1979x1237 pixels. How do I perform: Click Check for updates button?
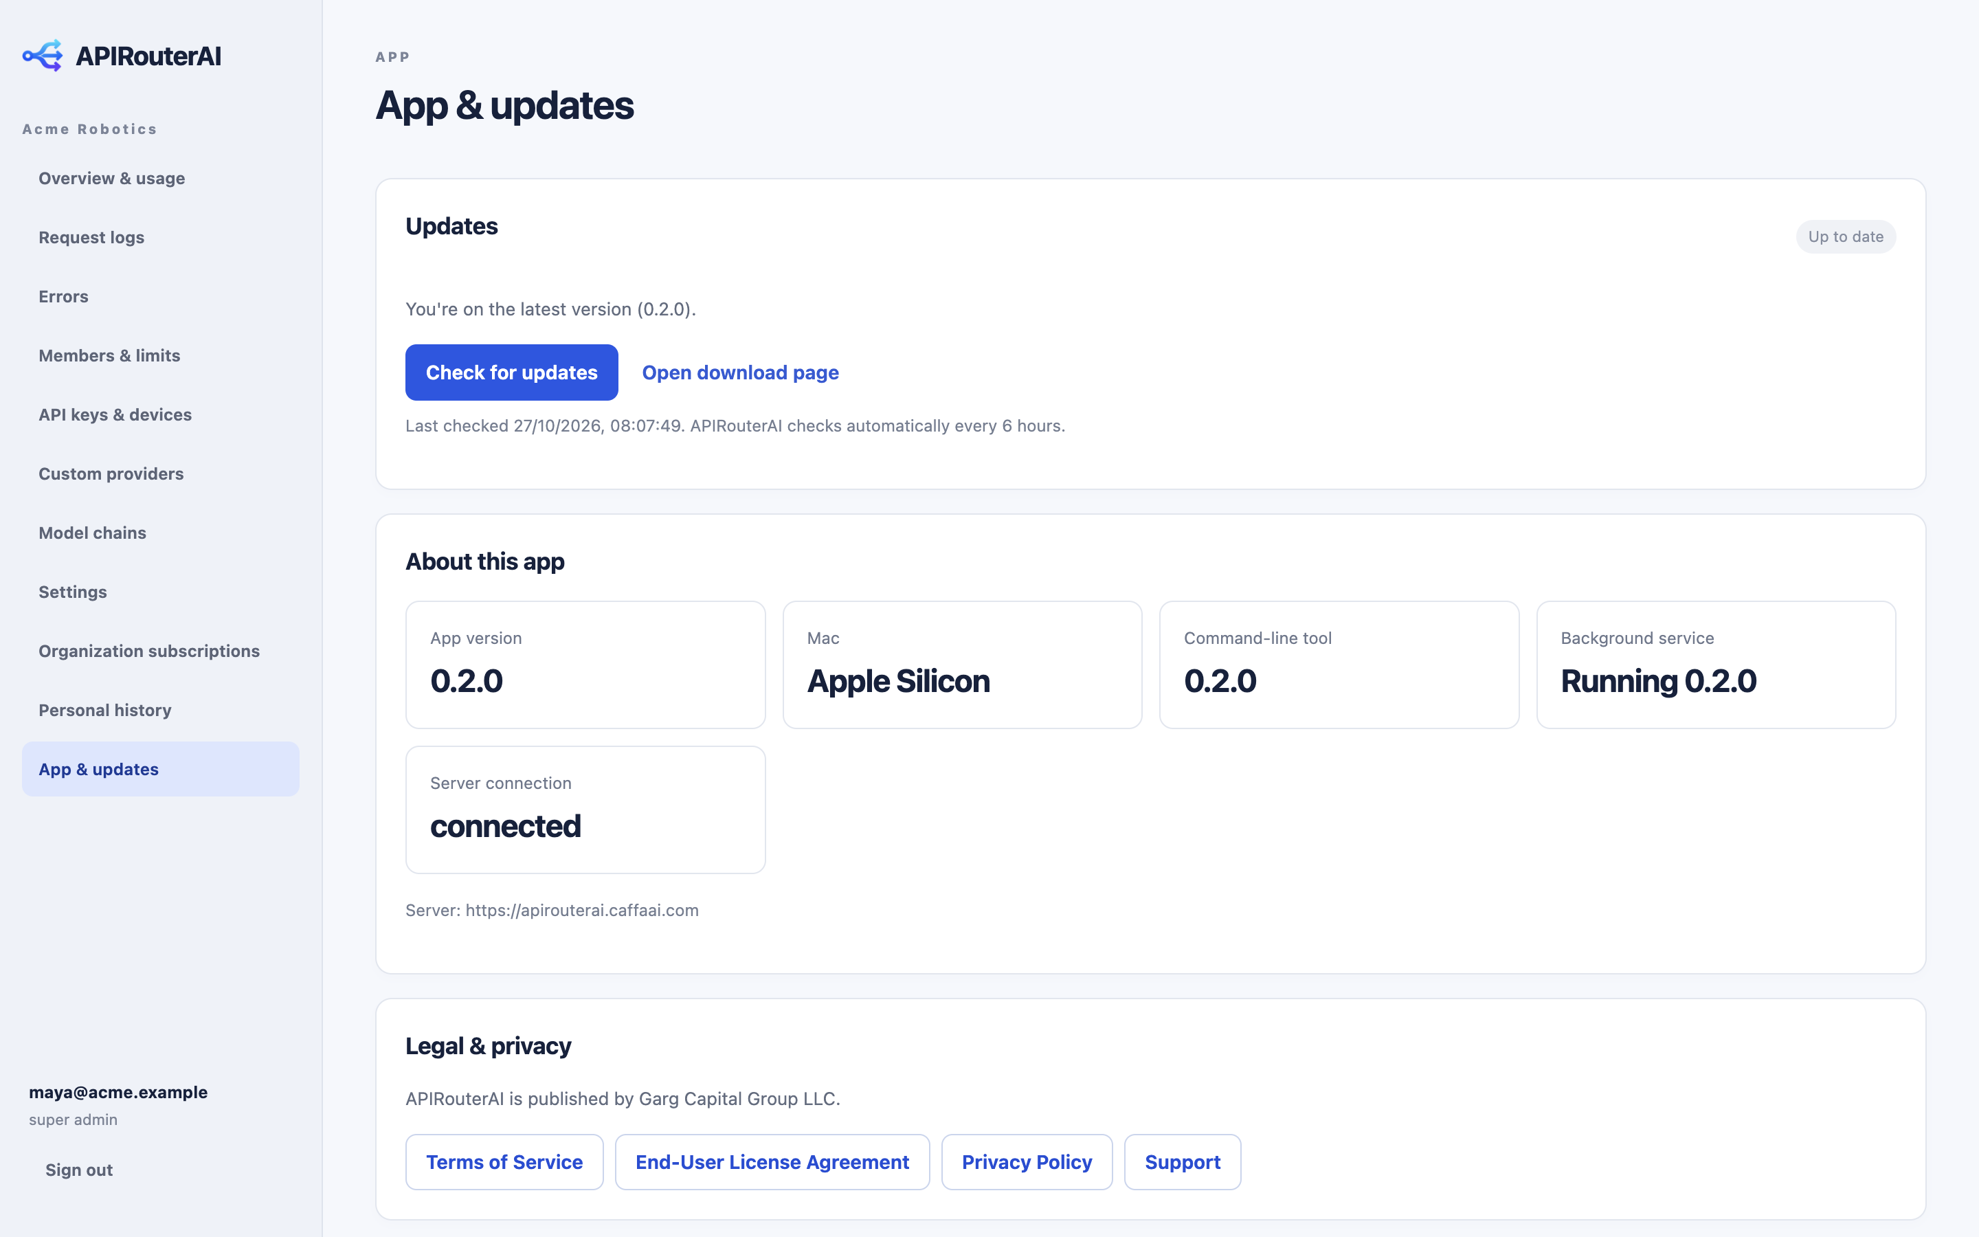coord(512,372)
